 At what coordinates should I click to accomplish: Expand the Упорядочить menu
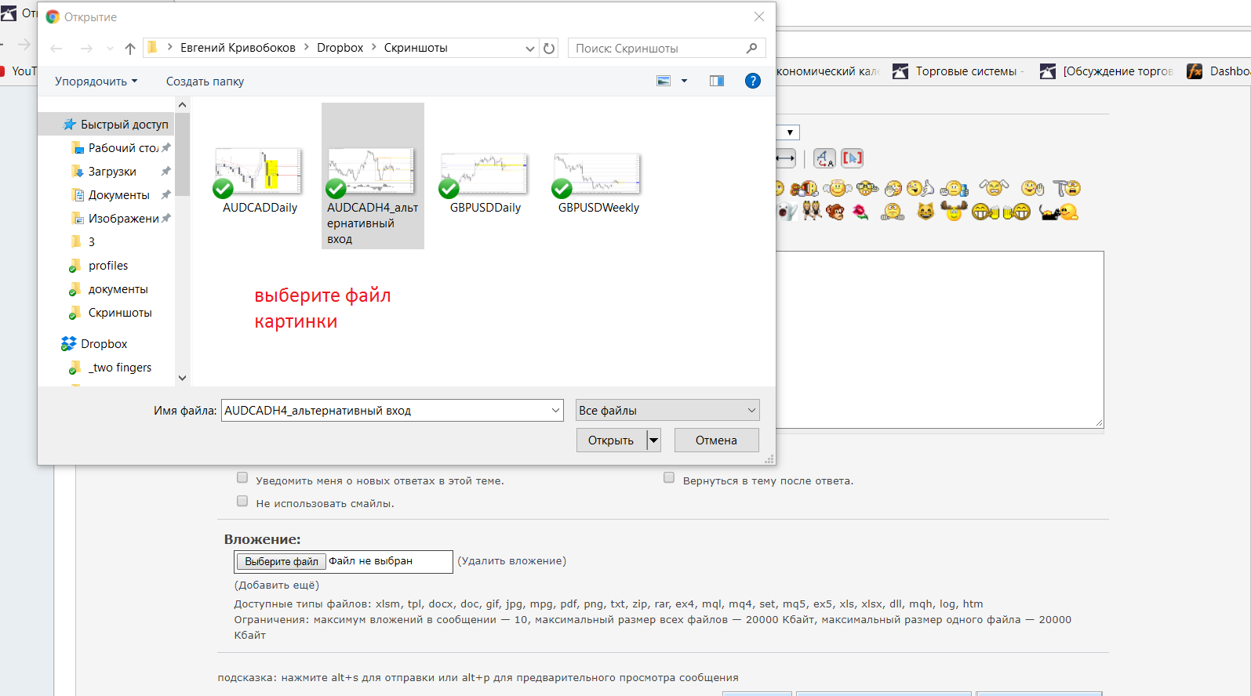point(96,81)
